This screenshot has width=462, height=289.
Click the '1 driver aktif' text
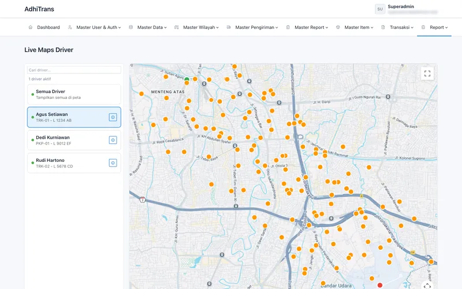39,79
